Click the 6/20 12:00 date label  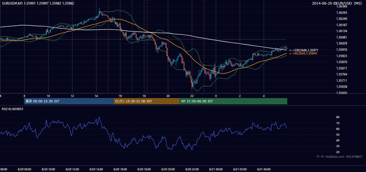pos(72,169)
